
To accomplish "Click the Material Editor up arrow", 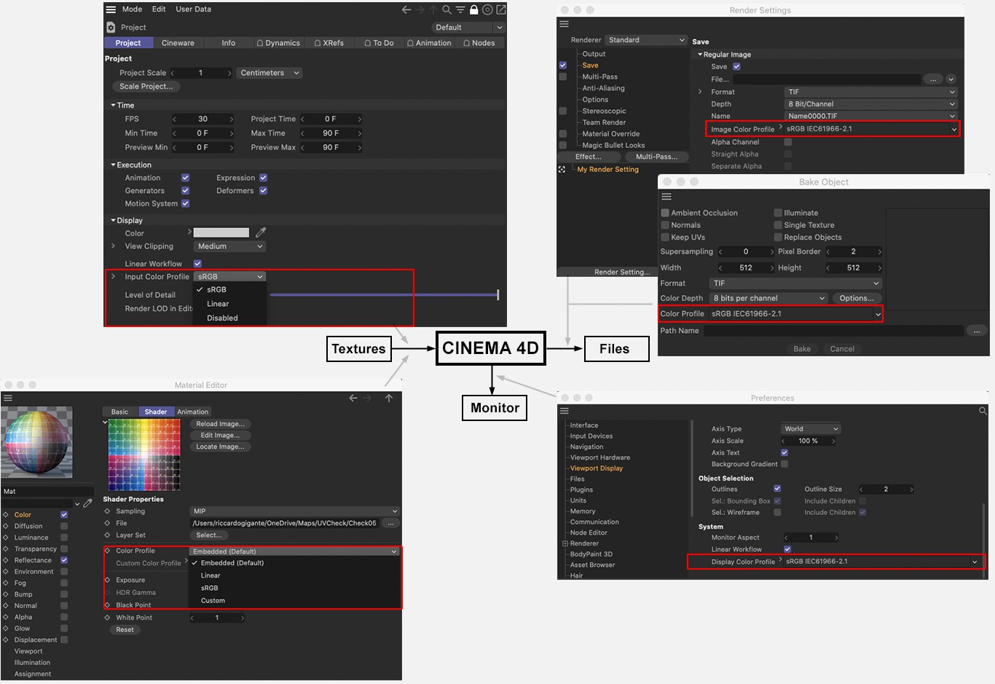I will click(389, 398).
